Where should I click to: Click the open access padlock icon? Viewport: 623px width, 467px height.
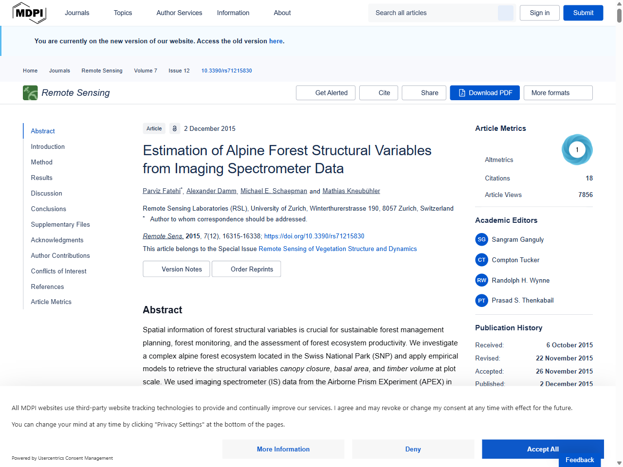(174, 128)
